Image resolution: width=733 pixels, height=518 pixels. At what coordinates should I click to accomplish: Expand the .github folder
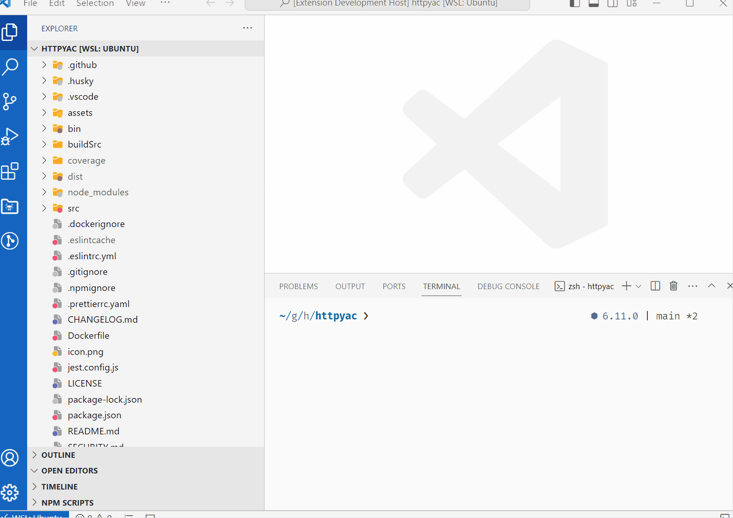click(146, 65)
